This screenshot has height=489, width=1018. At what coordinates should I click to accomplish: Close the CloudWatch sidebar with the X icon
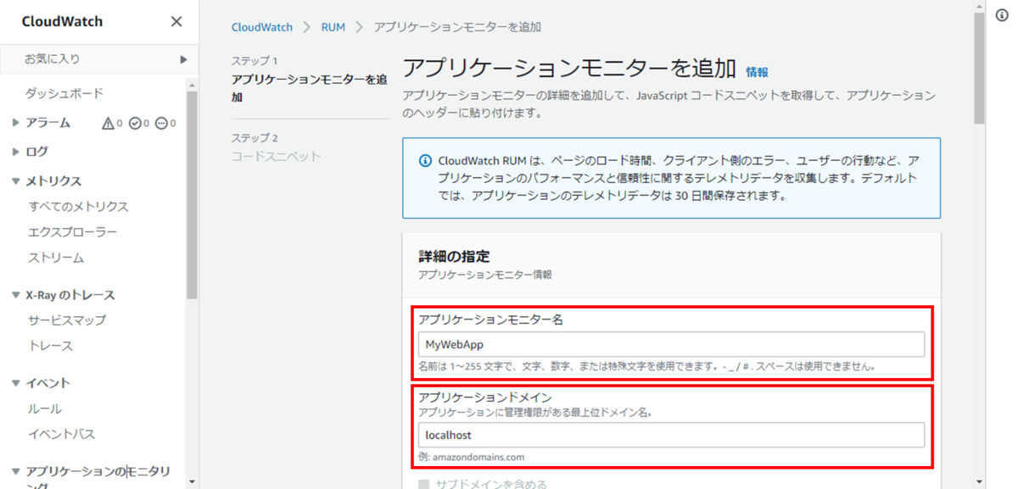tap(176, 21)
